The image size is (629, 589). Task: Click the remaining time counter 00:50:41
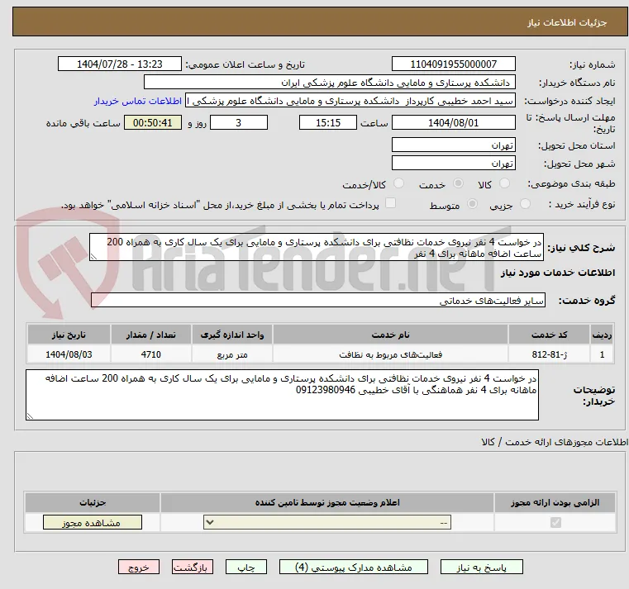[152, 123]
